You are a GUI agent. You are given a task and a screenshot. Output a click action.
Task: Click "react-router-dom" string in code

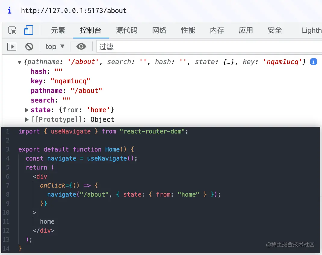[x=152, y=131]
